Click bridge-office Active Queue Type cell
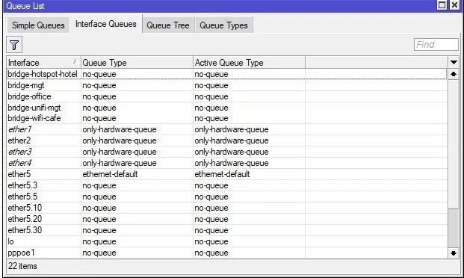Image resolution: width=464 pixels, height=278 pixels. pos(249,96)
